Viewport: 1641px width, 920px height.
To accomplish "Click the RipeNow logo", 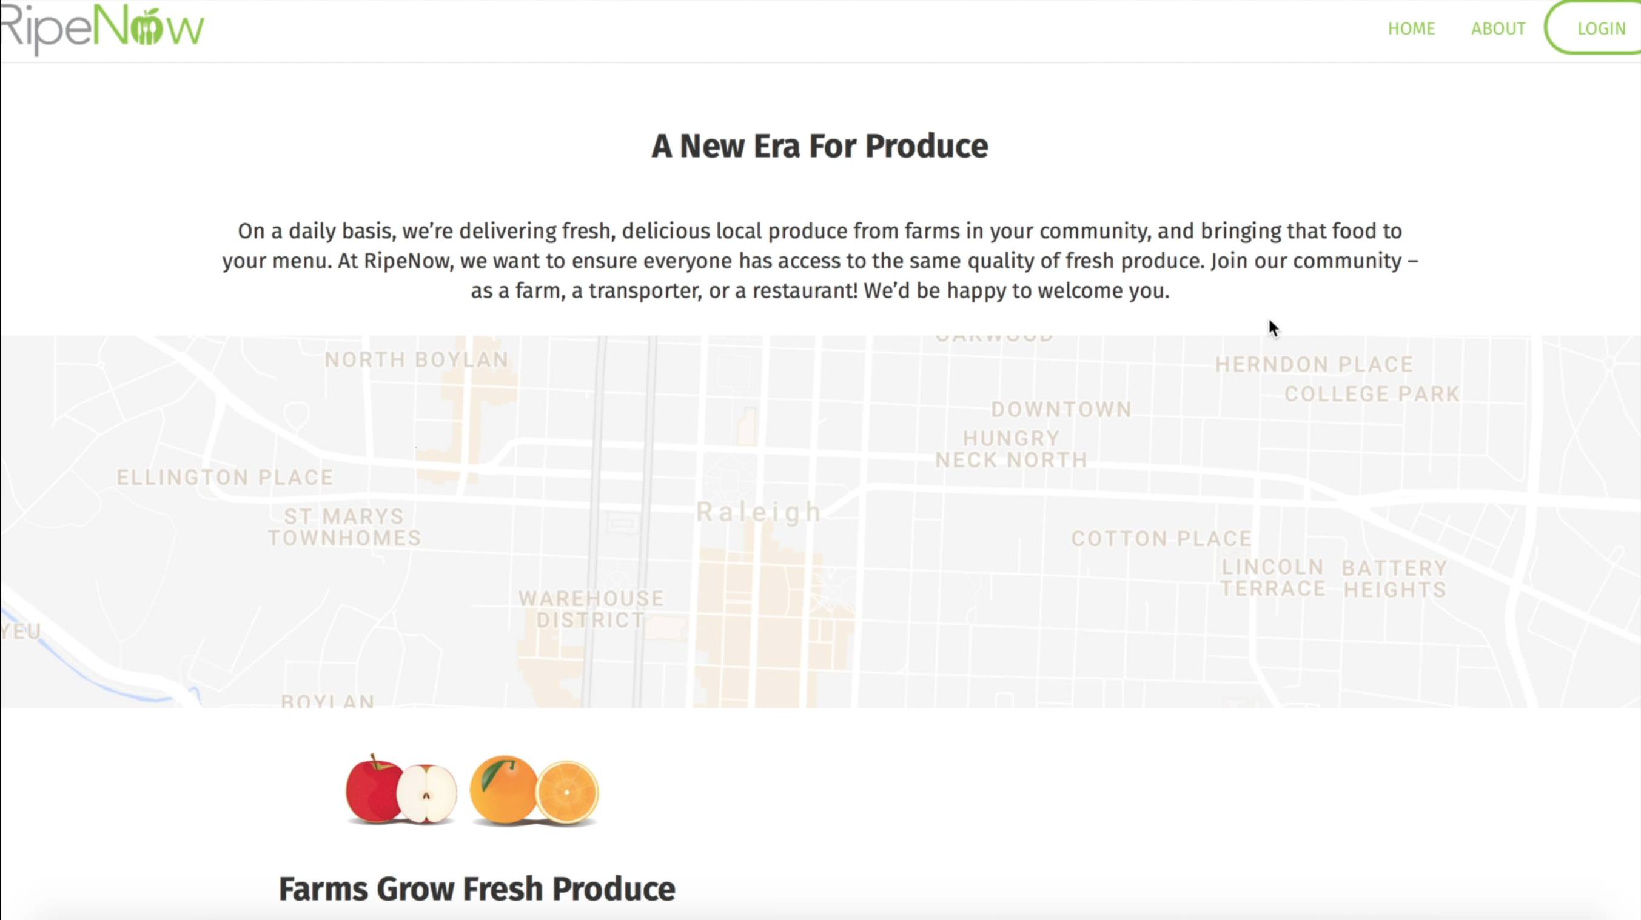I will point(102,28).
